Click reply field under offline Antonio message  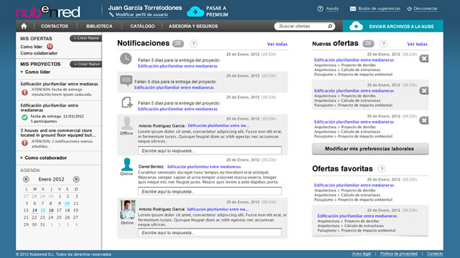tap(210, 150)
